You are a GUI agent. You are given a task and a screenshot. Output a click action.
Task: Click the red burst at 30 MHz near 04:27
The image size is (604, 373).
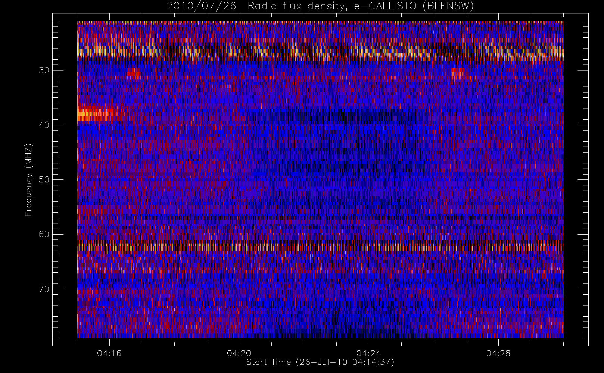point(458,73)
